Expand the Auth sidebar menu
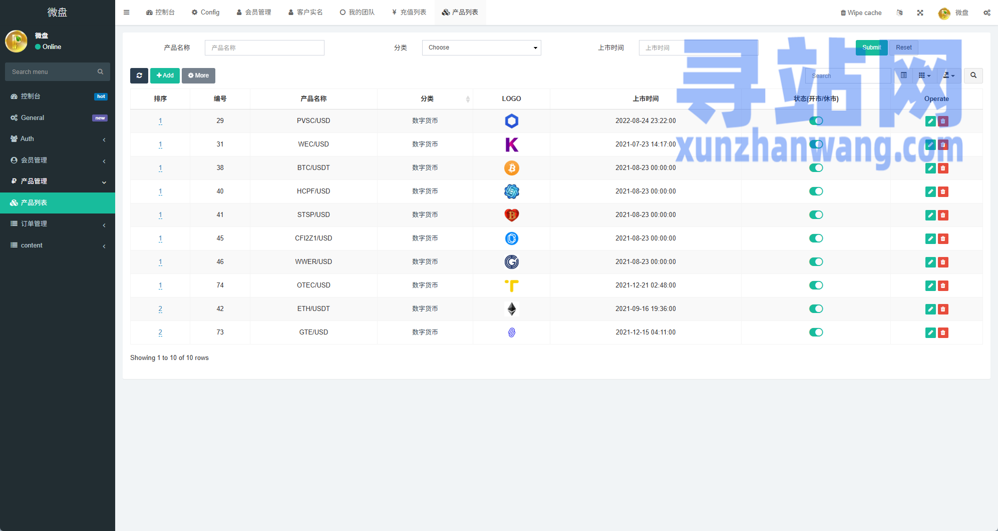The height and width of the screenshot is (531, 998). [58, 139]
